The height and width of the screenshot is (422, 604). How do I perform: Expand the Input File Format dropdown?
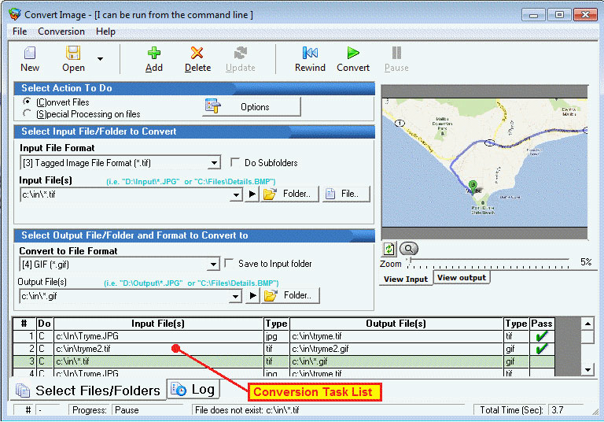[215, 163]
